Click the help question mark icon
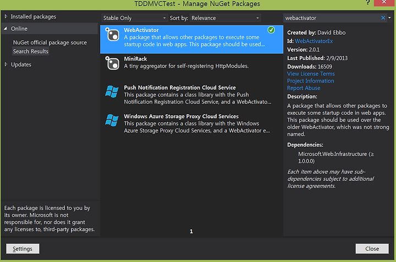 tap(368, 3)
